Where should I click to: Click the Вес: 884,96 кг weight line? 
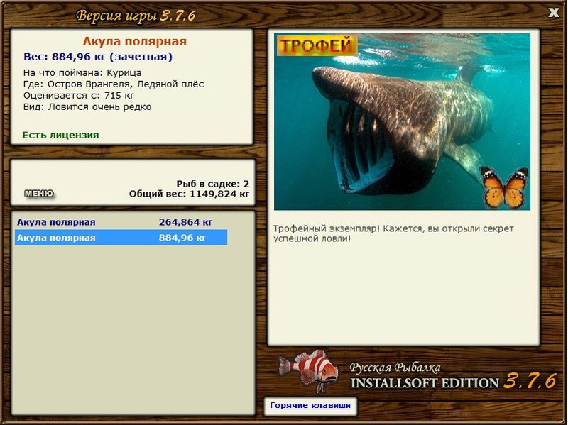(98, 57)
